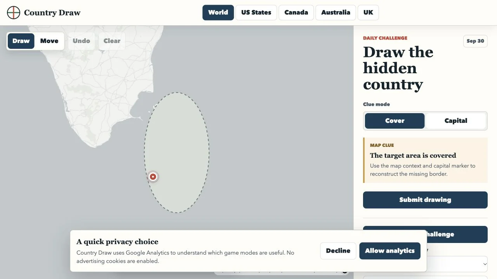Click the Sep 30 date badge
This screenshot has width=497, height=279.
click(x=475, y=41)
